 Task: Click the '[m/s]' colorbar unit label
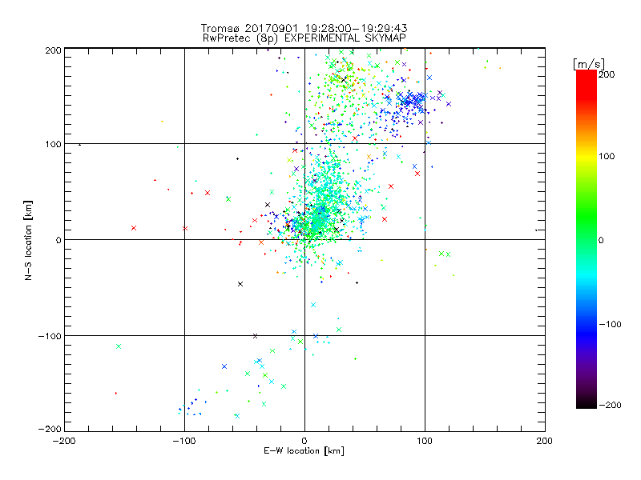(589, 64)
